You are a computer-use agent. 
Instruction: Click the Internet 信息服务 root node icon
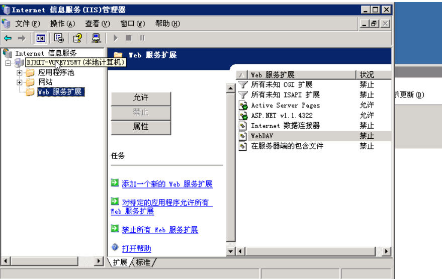[8, 53]
